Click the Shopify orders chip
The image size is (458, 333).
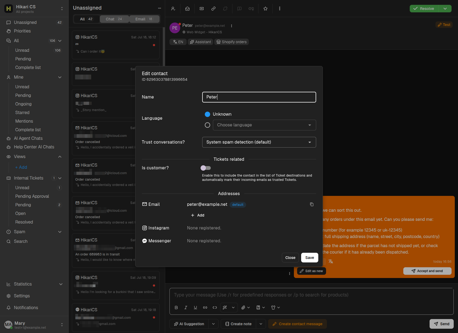point(231,42)
